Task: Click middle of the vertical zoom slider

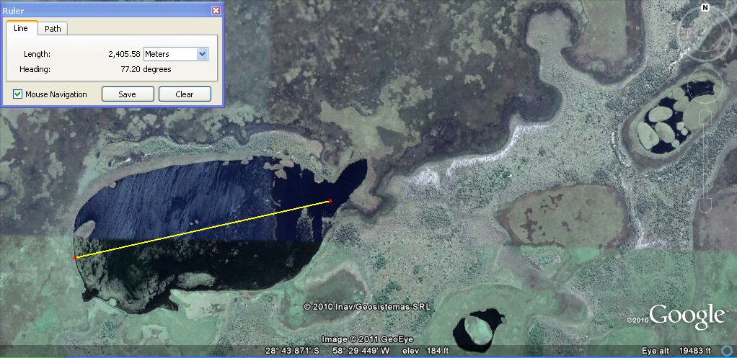Action: coord(705,164)
